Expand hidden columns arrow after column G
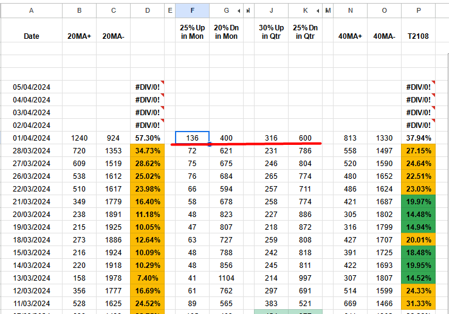 (239, 11)
